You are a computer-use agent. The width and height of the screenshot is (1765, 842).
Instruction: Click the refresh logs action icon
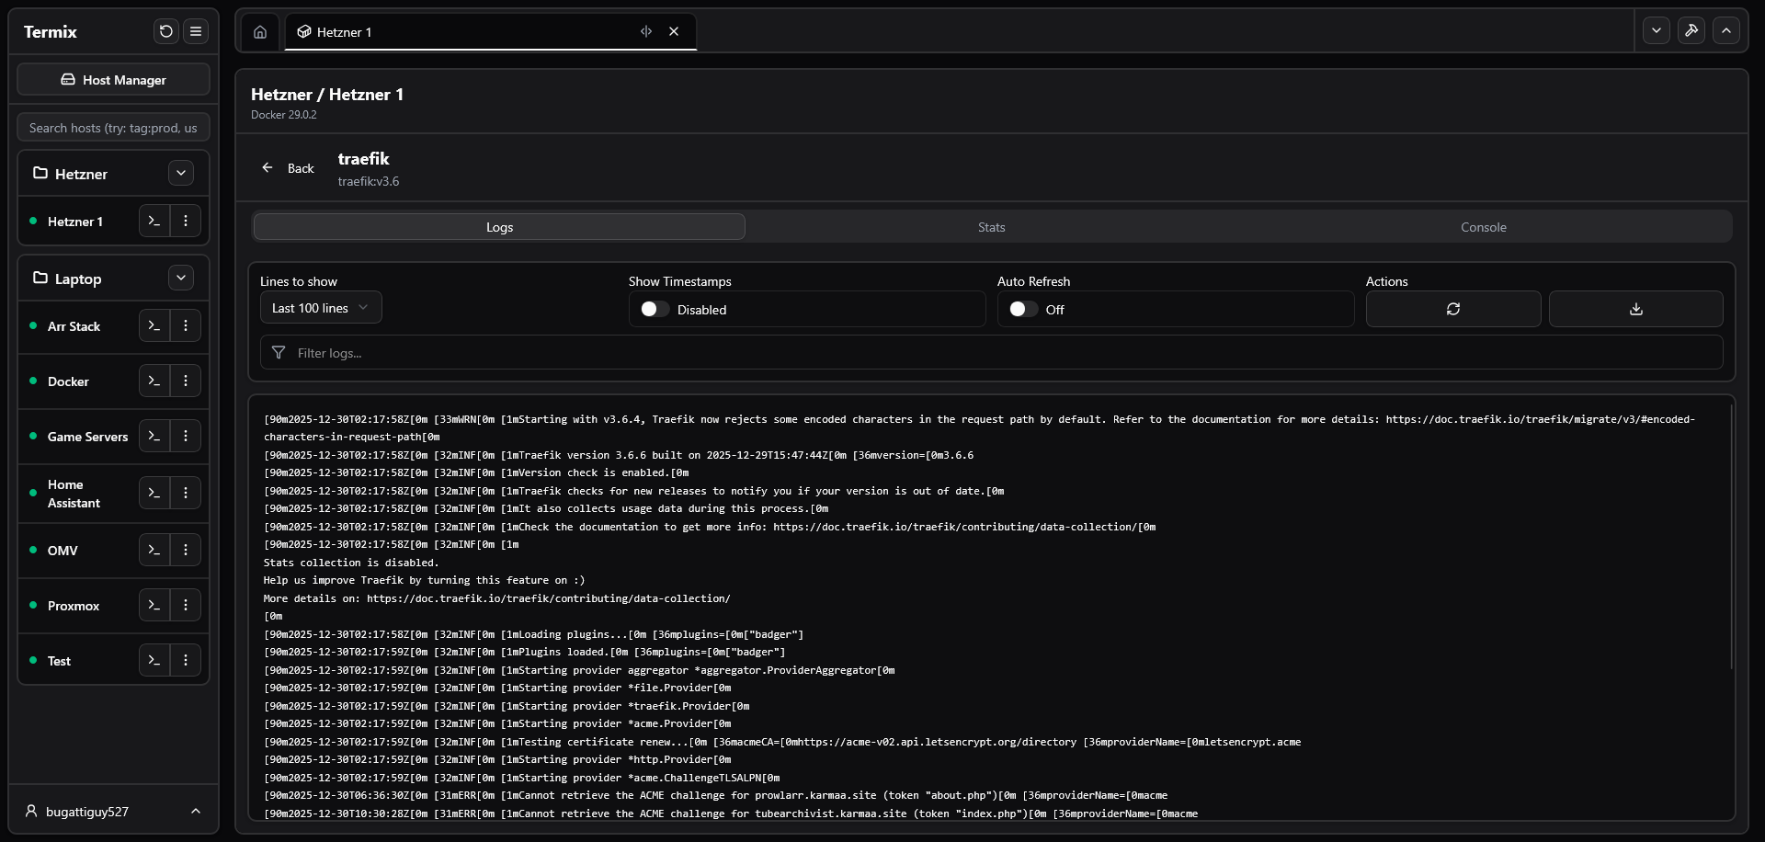[x=1452, y=310]
